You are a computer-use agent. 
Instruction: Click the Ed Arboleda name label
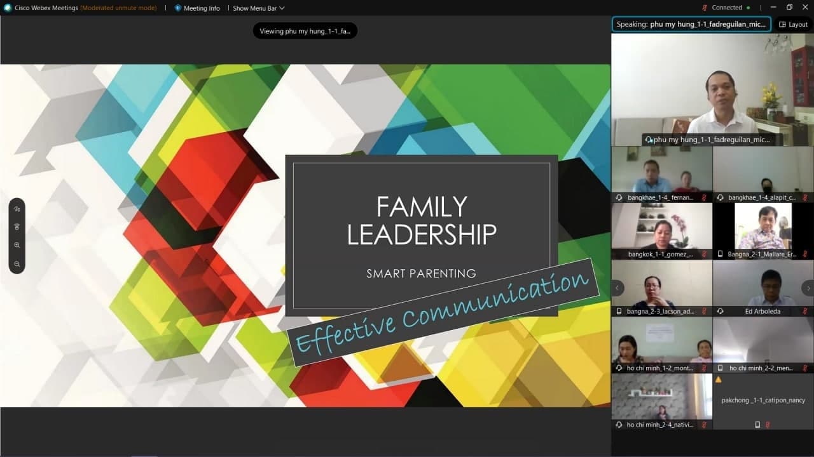(x=763, y=312)
